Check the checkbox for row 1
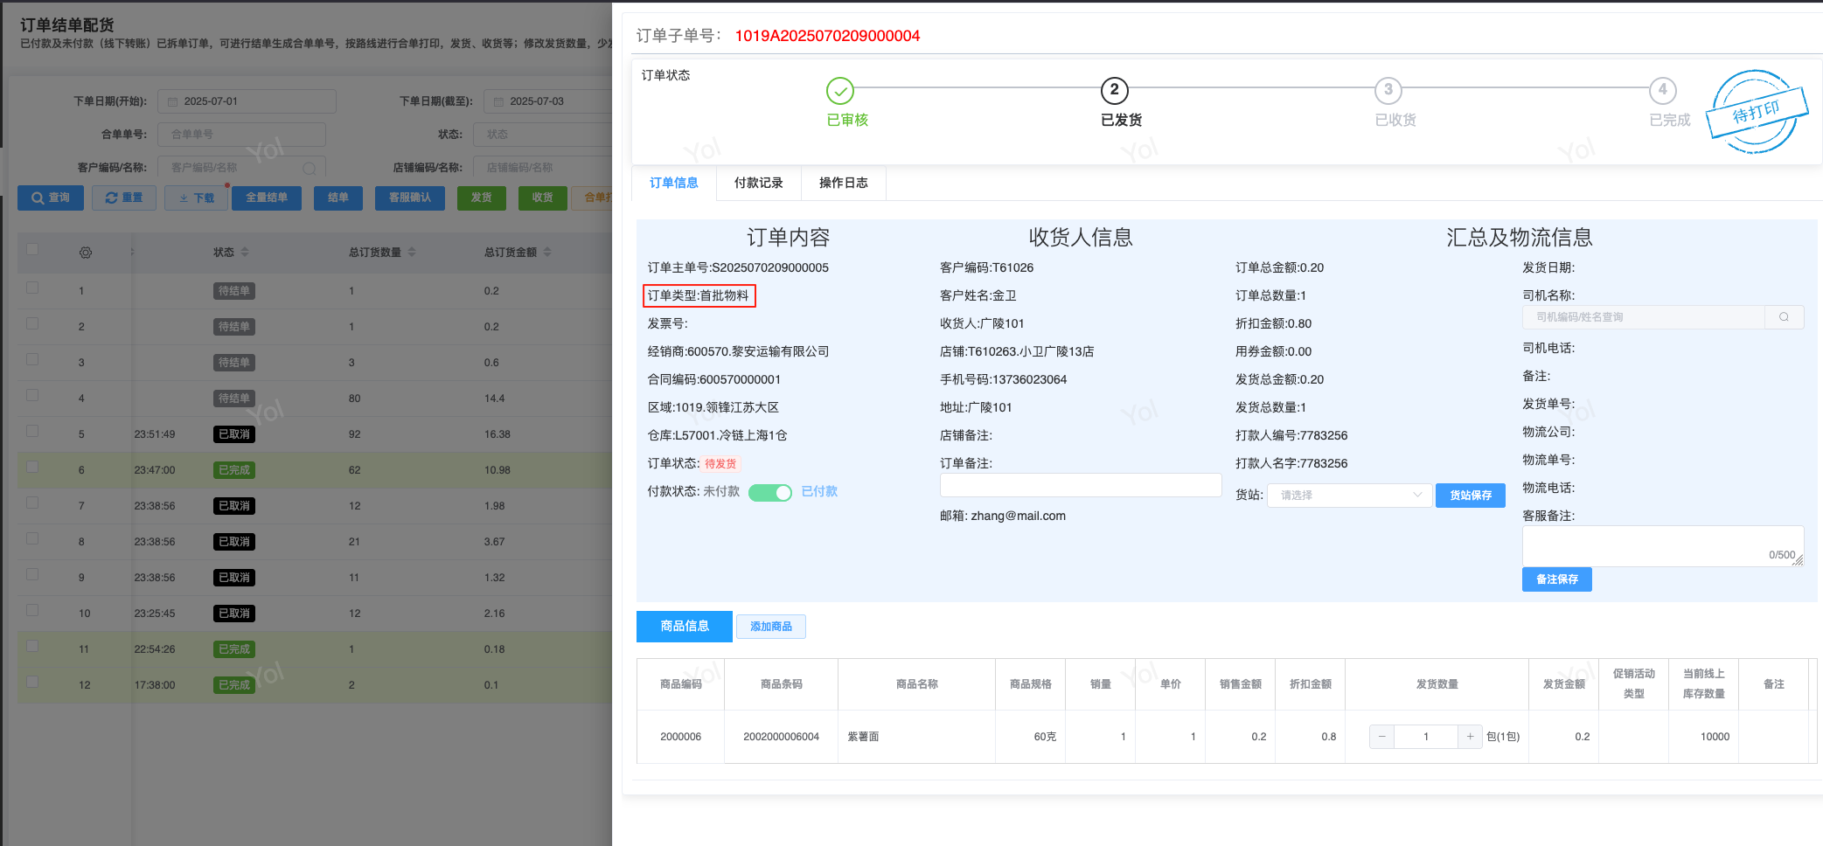Screen dimensions: 1823x846 32,288
